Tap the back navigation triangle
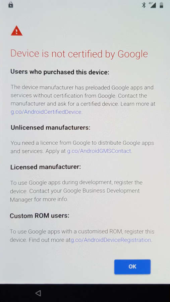The image size is (170, 302). [x=38, y=293]
